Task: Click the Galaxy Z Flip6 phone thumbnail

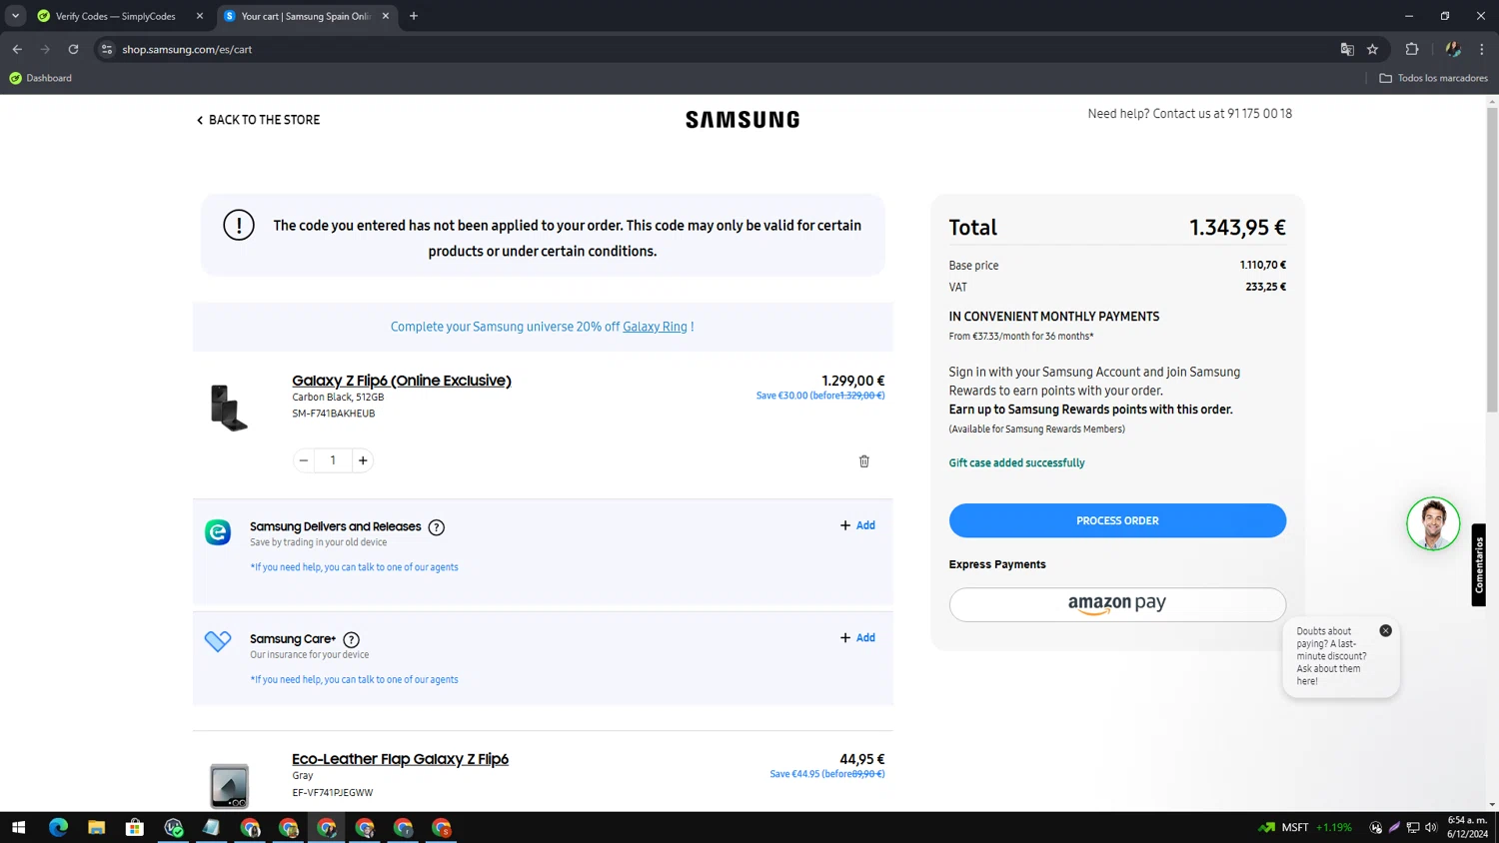Action: tap(229, 408)
